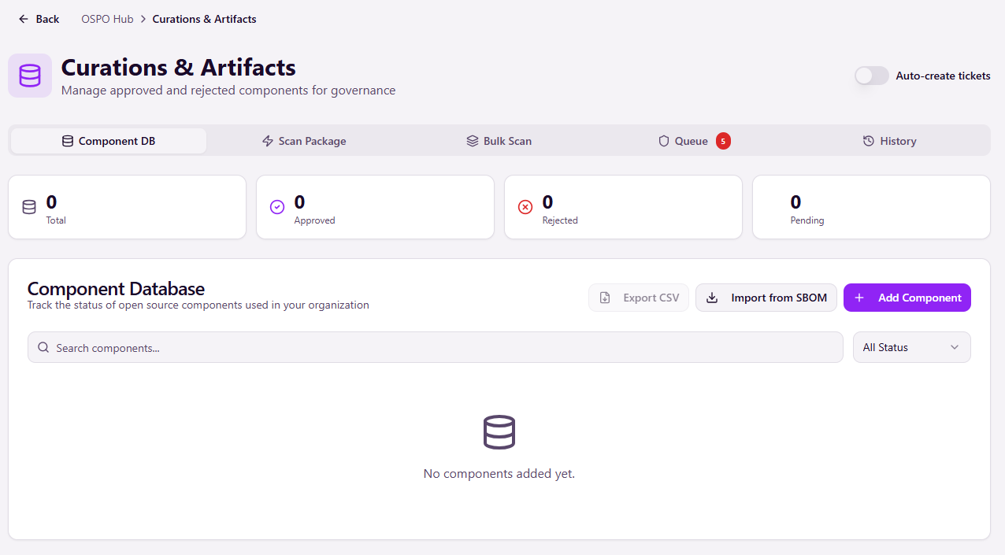Focus the Search components field
Screen dimensions: 1005x555
click(x=436, y=347)
